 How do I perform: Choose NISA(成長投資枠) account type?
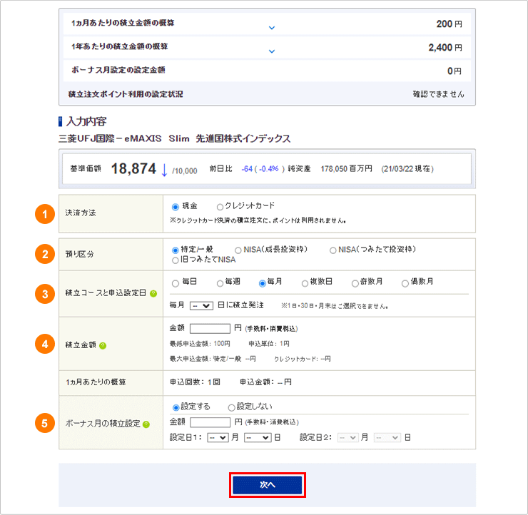(238, 250)
